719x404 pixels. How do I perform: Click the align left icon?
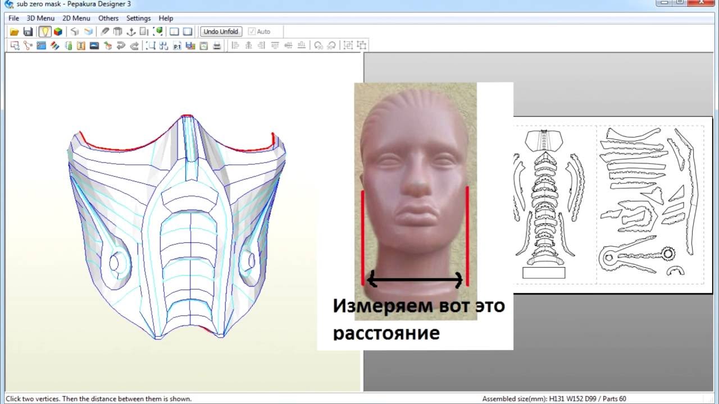235,45
